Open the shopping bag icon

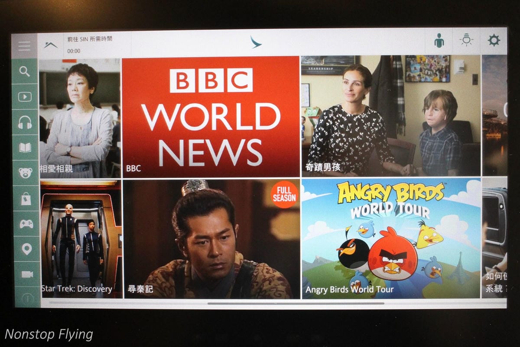(x=26, y=199)
